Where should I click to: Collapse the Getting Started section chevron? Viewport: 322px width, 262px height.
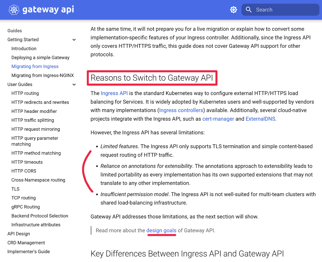click(74, 40)
